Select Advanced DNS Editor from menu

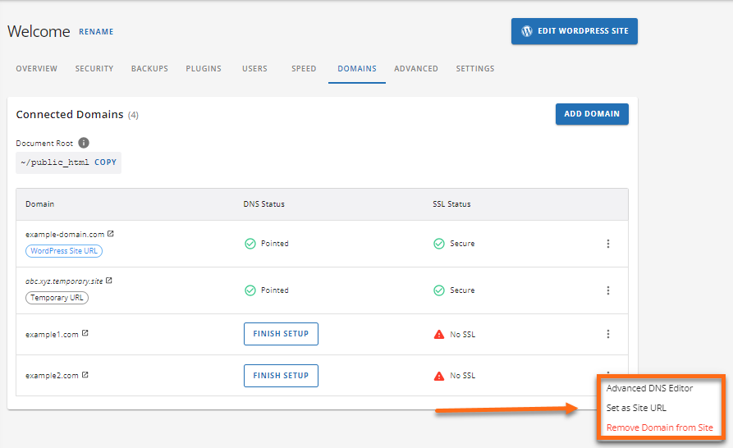(x=649, y=388)
